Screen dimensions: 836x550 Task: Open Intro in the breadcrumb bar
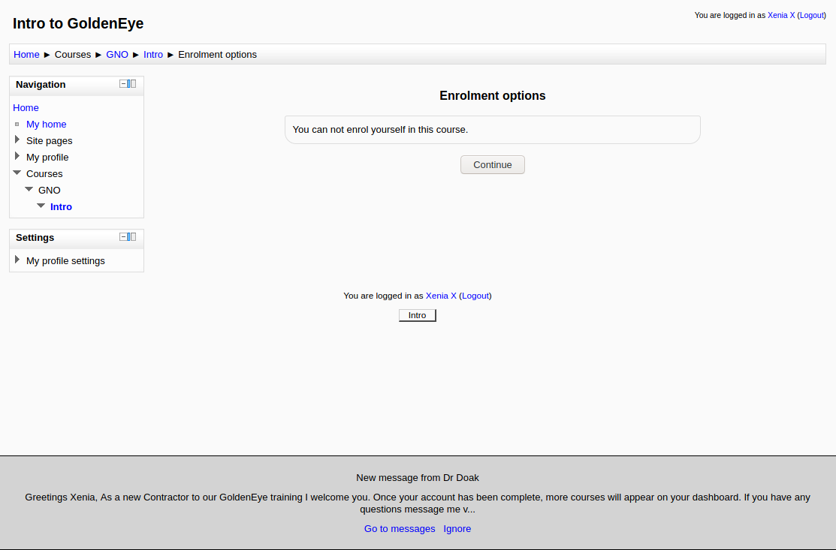[x=153, y=54]
